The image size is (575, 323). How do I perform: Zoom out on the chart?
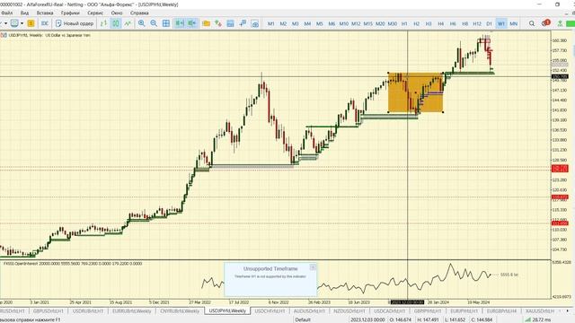[x=154, y=23]
